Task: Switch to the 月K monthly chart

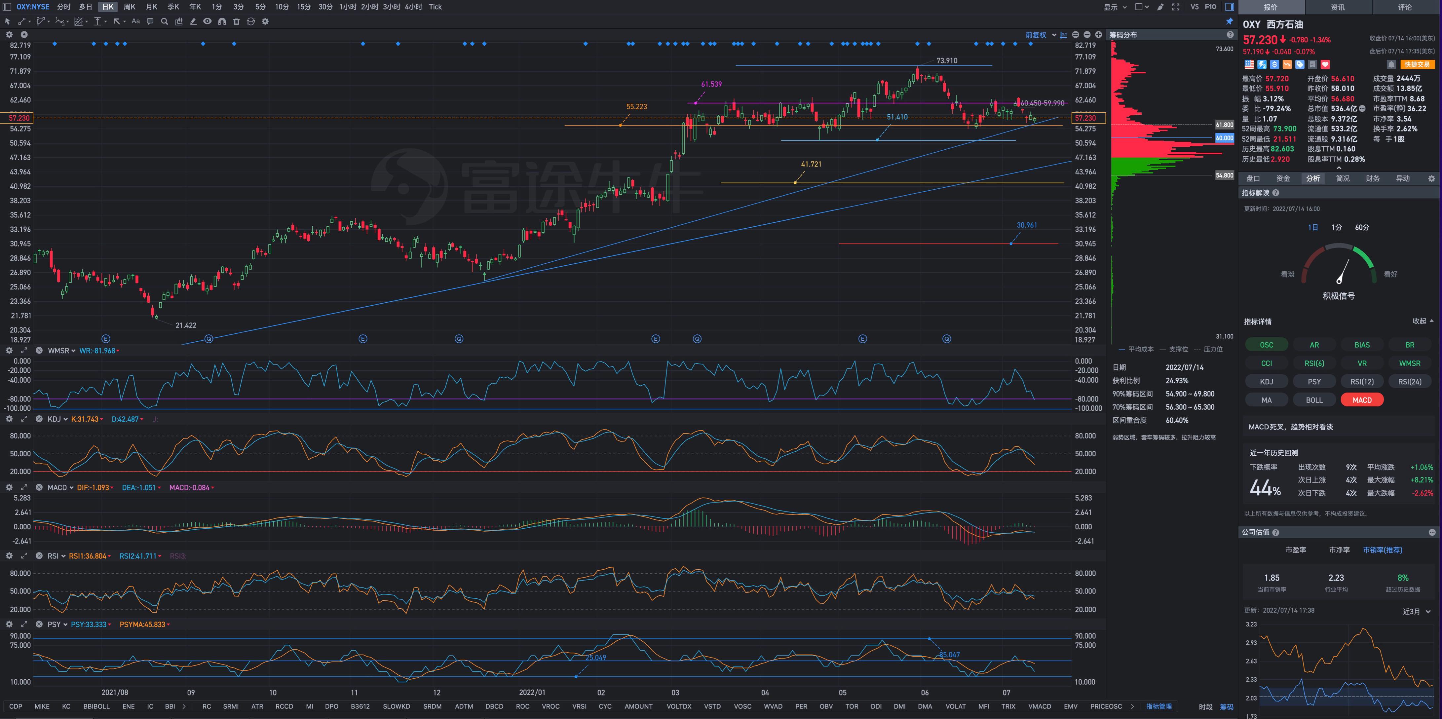Action: point(151,7)
